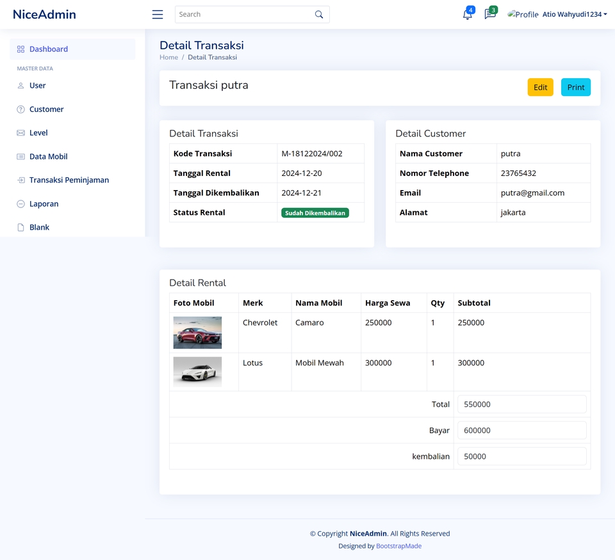Image resolution: width=615 pixels, height=560 pixels.
Task: Click address cell jakarta
Action: point(543,212)
